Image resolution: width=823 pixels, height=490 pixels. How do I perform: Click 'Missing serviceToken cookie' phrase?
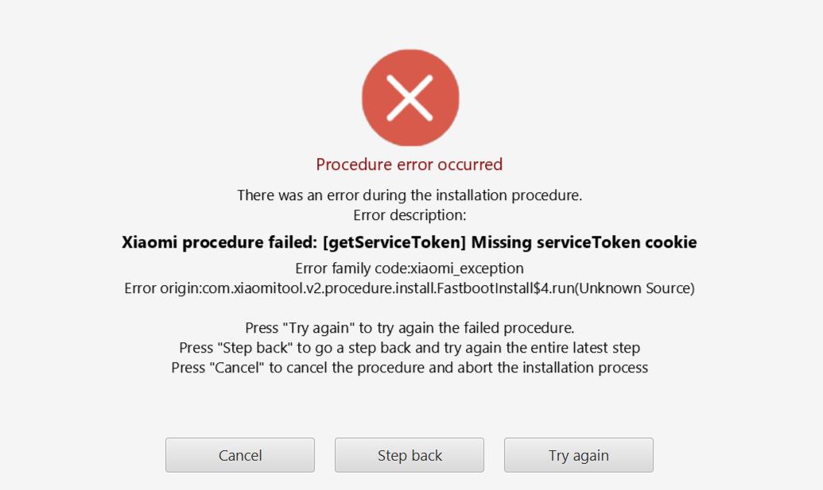point(584,242)
